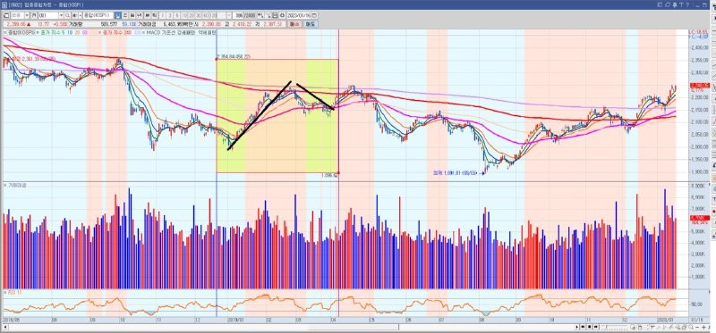Expand the small arrow beside the speaker icon
Viewport: 716px width, 333px height.
[x=80, y=15]
